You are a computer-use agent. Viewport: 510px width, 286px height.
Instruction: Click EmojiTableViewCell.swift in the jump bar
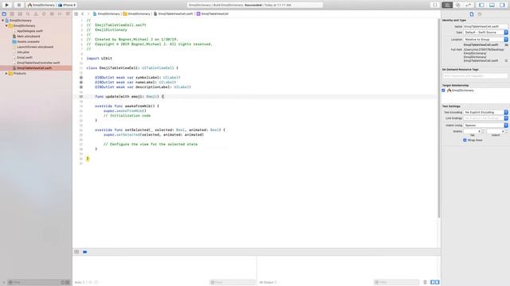(173, 14)
